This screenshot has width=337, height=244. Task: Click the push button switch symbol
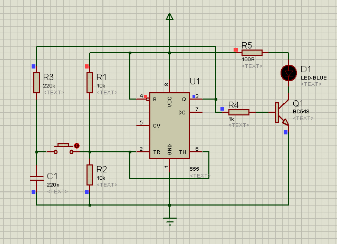pos(63,149)
